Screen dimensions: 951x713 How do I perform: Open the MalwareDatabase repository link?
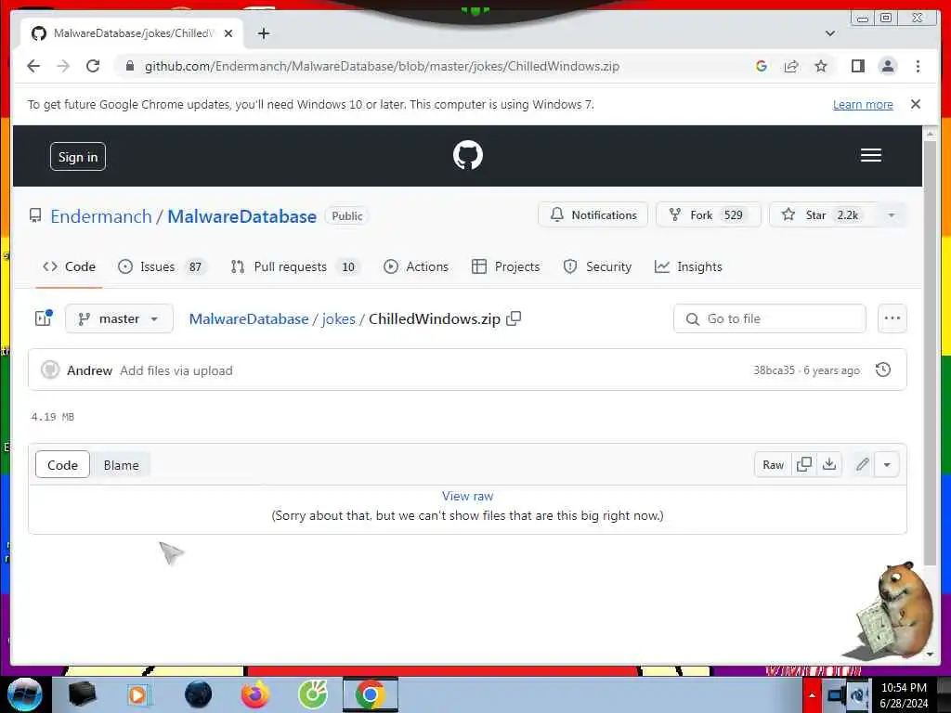point(242,216)
